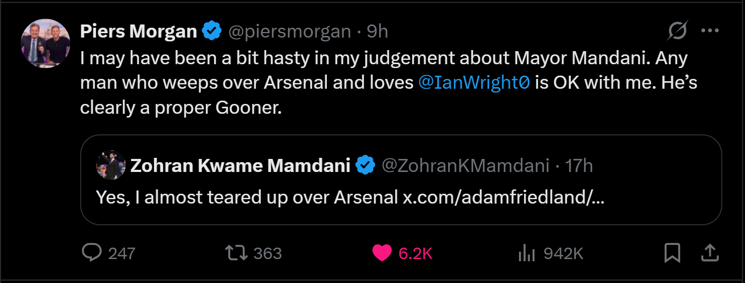This screenshot has width=745, height=283.
Task: Click the Zohran Kwame Mamdani name
Action: coord(240,165)
